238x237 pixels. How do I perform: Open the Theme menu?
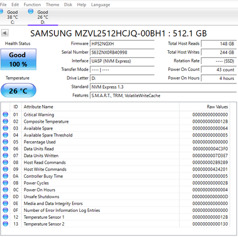[x=53, y=5]
